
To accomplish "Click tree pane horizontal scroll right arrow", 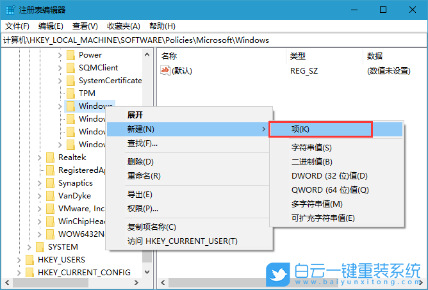I will pos(136,282).
